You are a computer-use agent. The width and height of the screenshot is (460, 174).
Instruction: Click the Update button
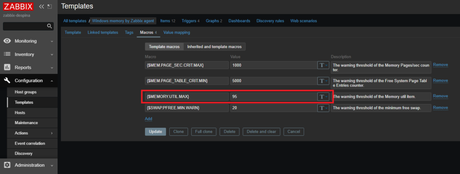(155, 131)
